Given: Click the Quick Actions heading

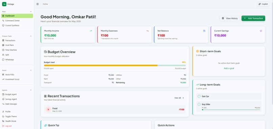Looking at the screenshot, I should click(x=166, y=125).
